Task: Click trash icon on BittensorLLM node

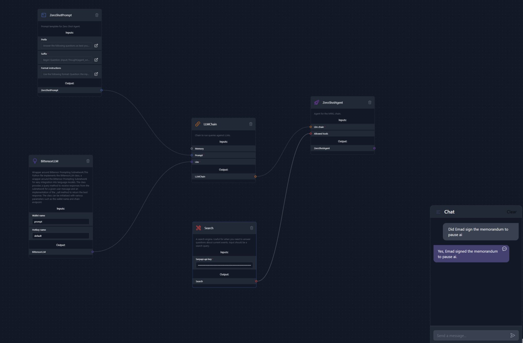Action: (88, 161)
